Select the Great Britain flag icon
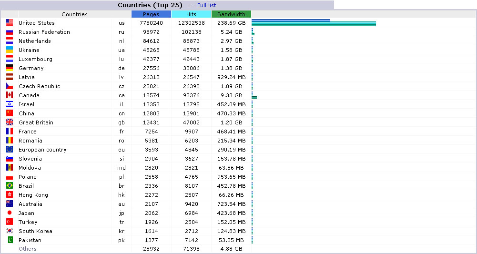 10,122
